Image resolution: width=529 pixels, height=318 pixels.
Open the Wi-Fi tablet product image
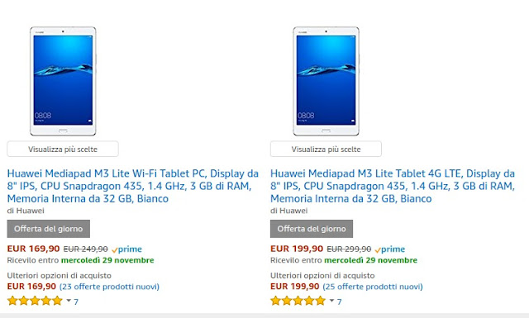coord(63,81)
